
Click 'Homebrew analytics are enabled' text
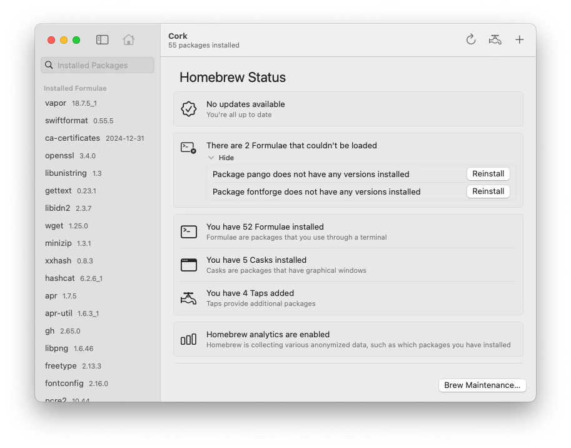(268, 334)
